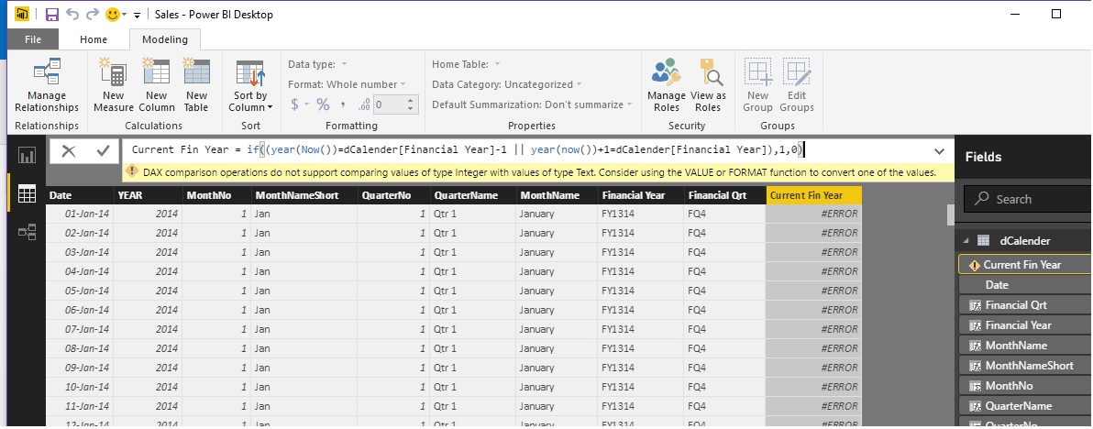This screenshot has width=1093, height=429.
Task: Open Manage Relationships
Action: pyautogui.click(x=47, y=85)
